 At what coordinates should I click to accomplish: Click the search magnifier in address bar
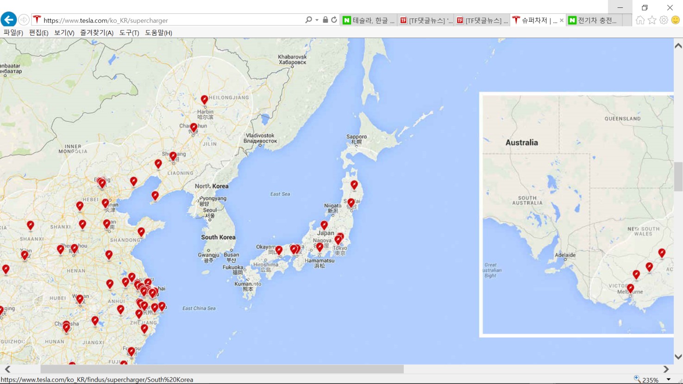pyautogui.click(x=308, y=20)
